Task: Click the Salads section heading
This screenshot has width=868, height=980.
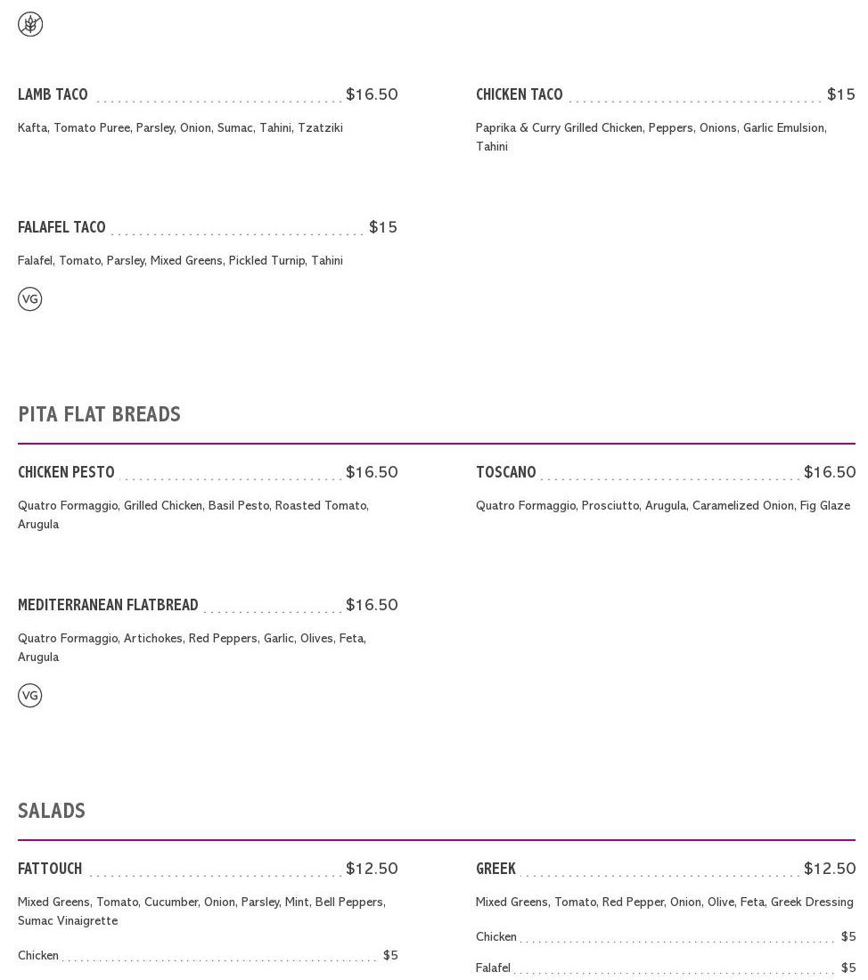Action: [52, 811]
